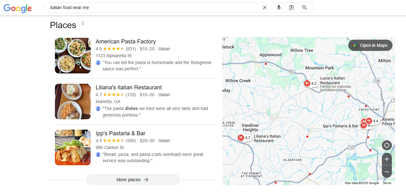406x194 pixels.
Task: Go to the Google home logo
Action: click(18, 8)
